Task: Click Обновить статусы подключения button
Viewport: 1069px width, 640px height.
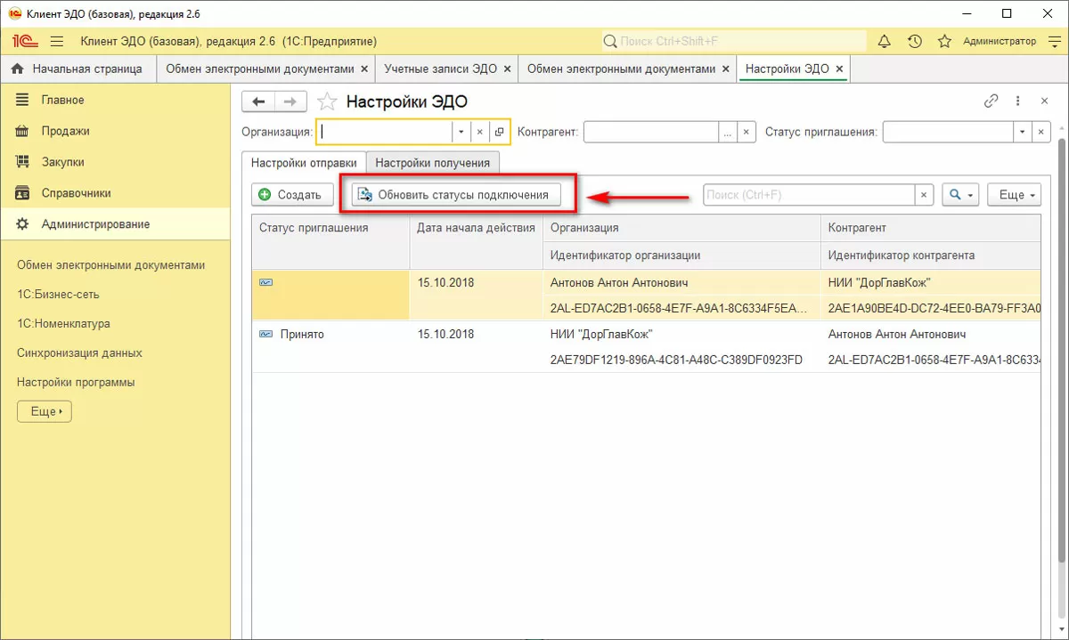Action: click(x=456, y=195)
